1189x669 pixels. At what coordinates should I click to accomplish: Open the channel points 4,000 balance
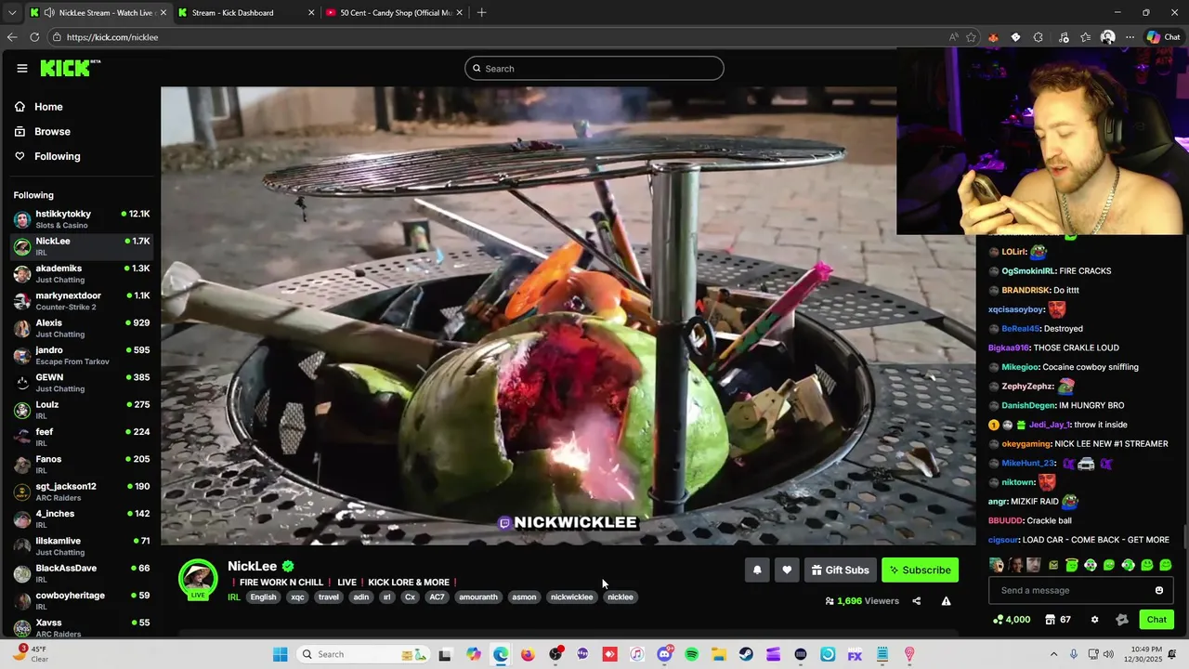[x=1012, y=620]
